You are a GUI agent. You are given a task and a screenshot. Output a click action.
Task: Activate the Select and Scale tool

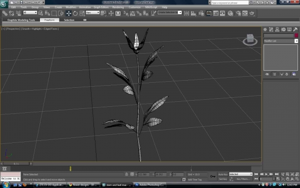[x=82, y=13]
